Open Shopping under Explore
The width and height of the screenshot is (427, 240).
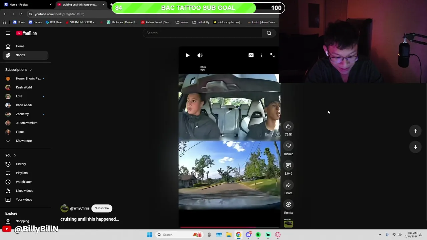coord(25,221)
